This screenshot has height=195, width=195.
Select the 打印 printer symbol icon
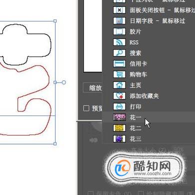[119, 106]
